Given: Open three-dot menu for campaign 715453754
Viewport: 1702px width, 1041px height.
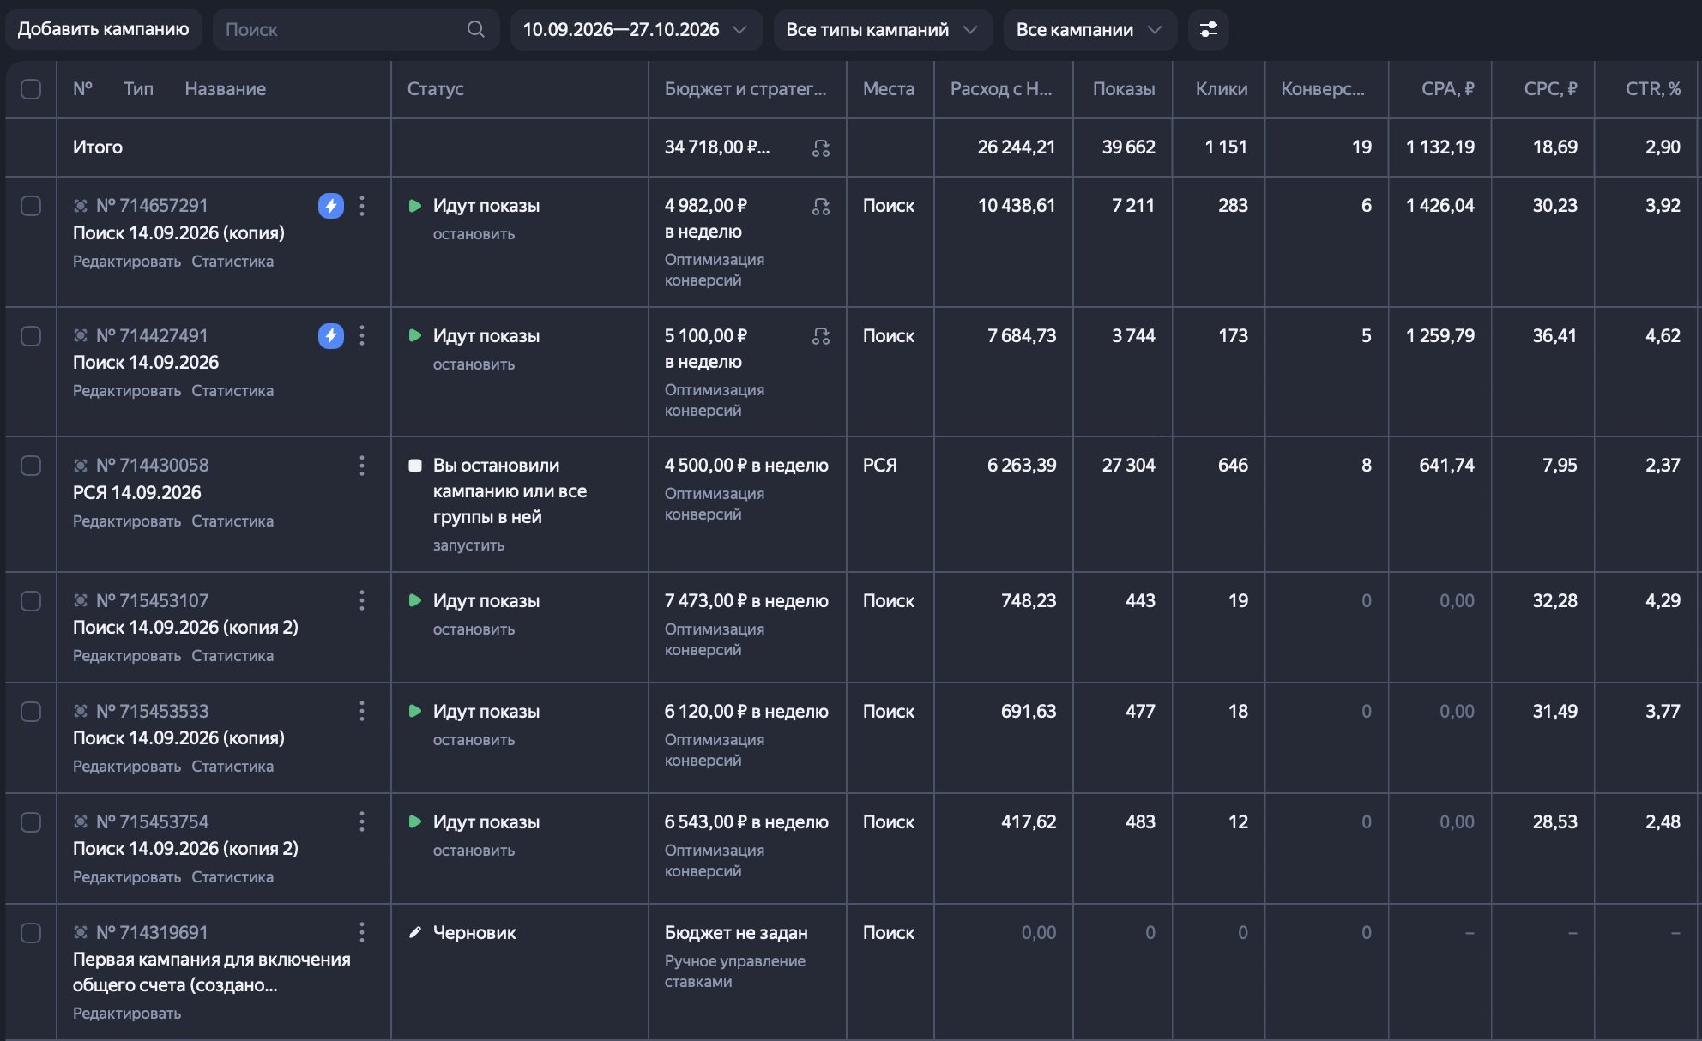Looking at the screenshot, I should [x=362, y=821].
